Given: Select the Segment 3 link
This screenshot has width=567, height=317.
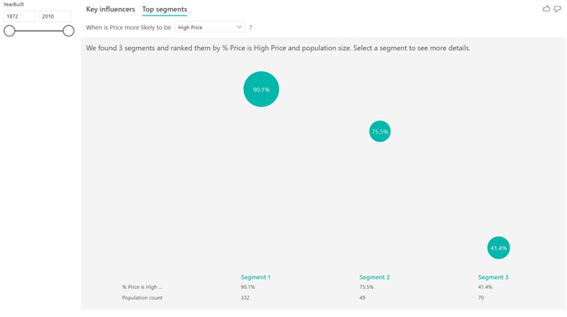Looking at the screenshot, I should 492,277.
